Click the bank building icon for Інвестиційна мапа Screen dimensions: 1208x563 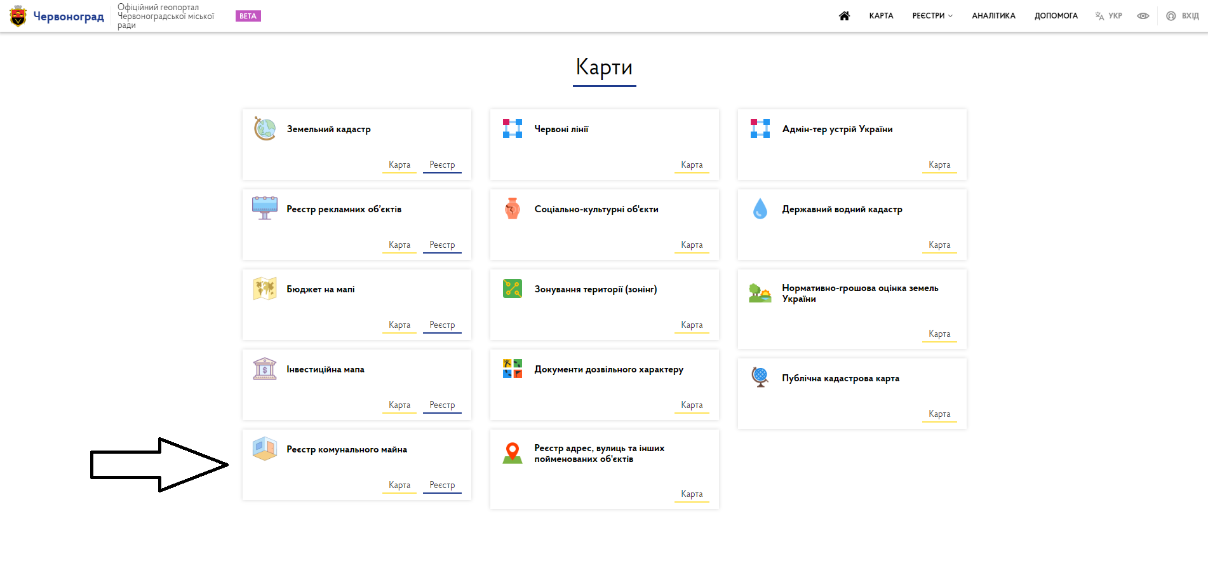[265, 369]
